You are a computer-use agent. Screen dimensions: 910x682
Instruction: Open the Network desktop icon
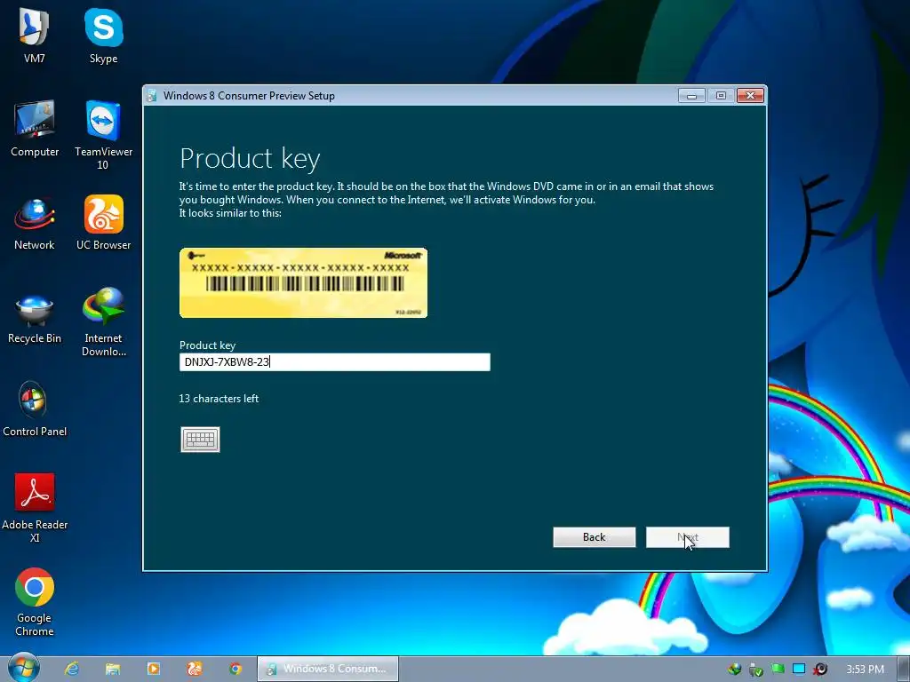pos(35,223)
